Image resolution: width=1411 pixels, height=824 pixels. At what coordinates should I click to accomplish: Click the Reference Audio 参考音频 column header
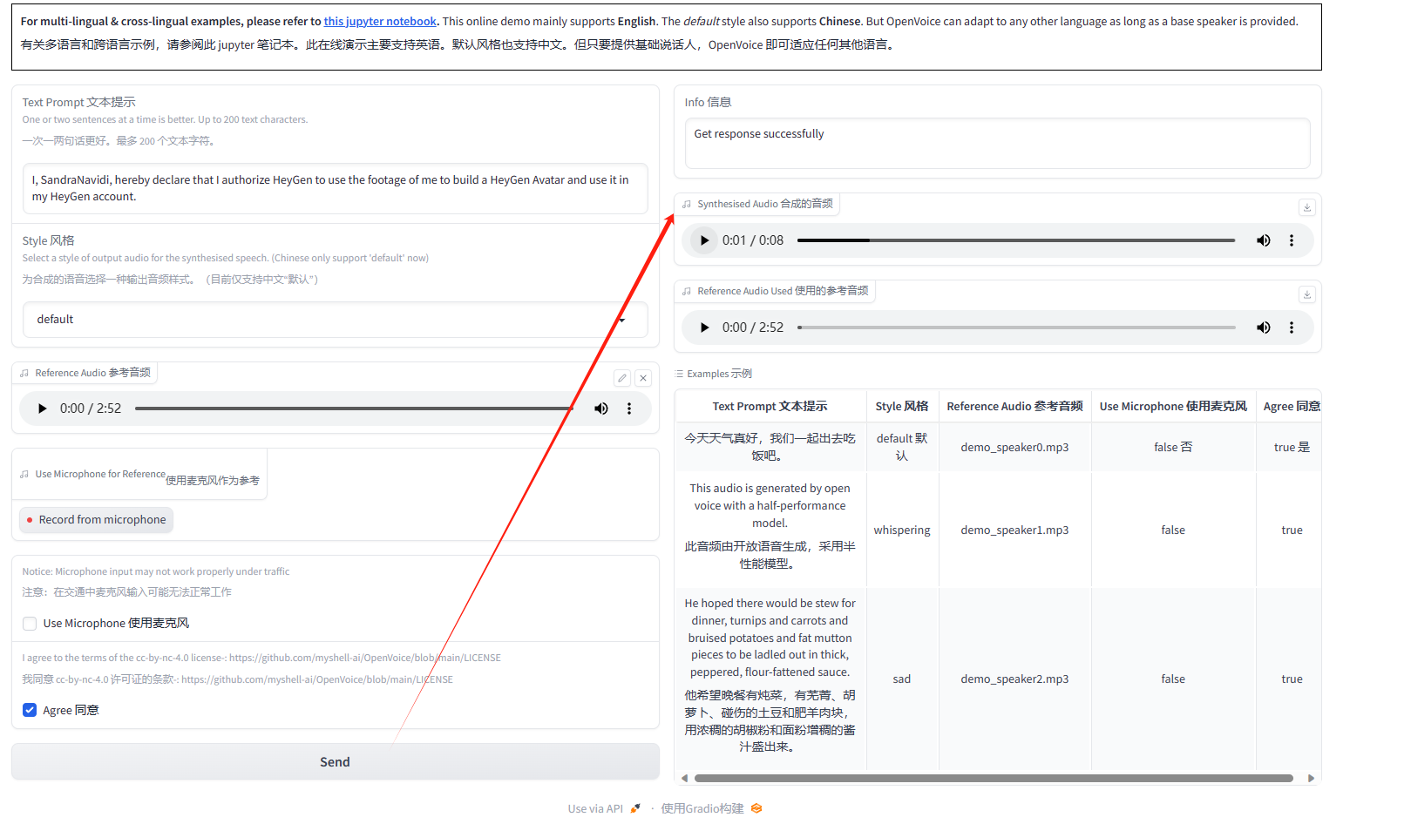(1014, 406)
